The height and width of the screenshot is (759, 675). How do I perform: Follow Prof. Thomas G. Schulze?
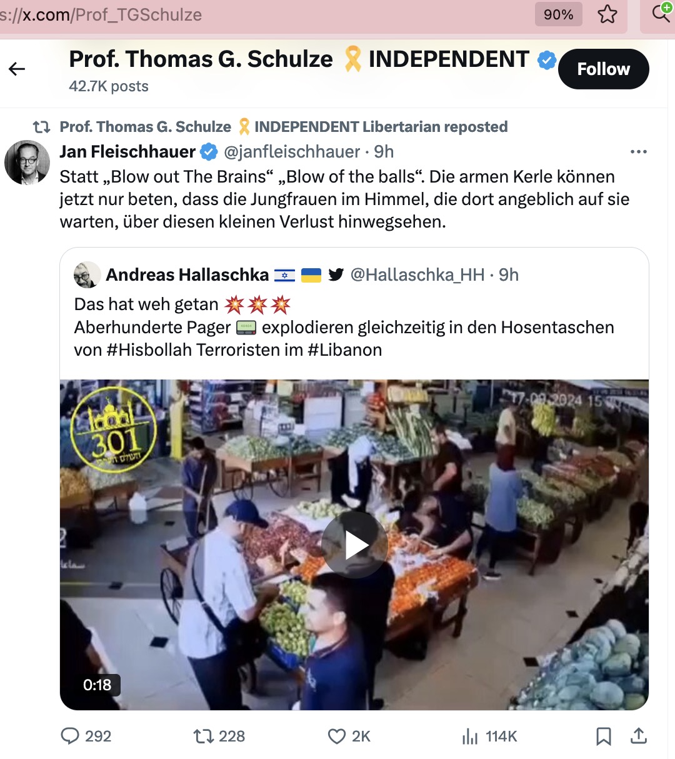coord(603,69)
